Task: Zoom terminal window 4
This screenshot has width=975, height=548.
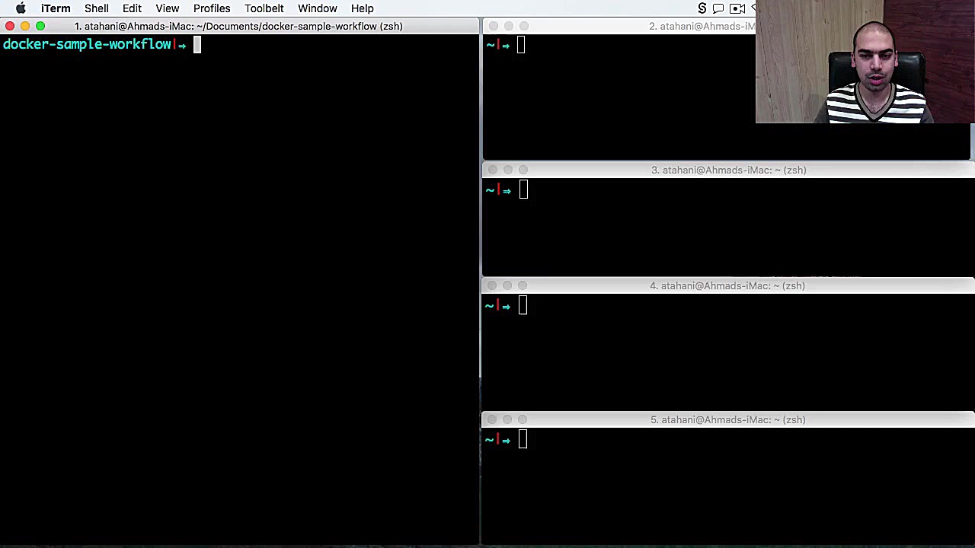Action: [523, 285]
